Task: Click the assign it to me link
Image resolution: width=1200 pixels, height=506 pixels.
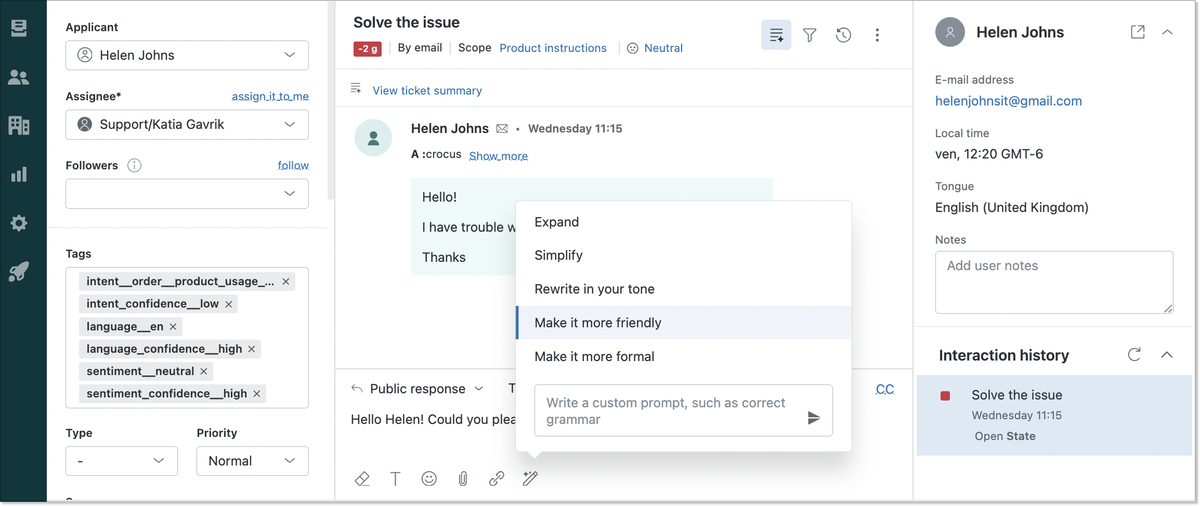Action: pyautogui.click(x=270, y=96)
